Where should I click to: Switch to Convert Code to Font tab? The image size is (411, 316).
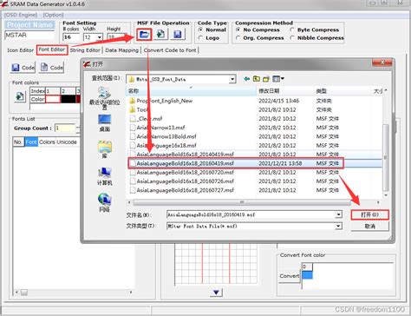pyautogui.click(x=170, y=50)
